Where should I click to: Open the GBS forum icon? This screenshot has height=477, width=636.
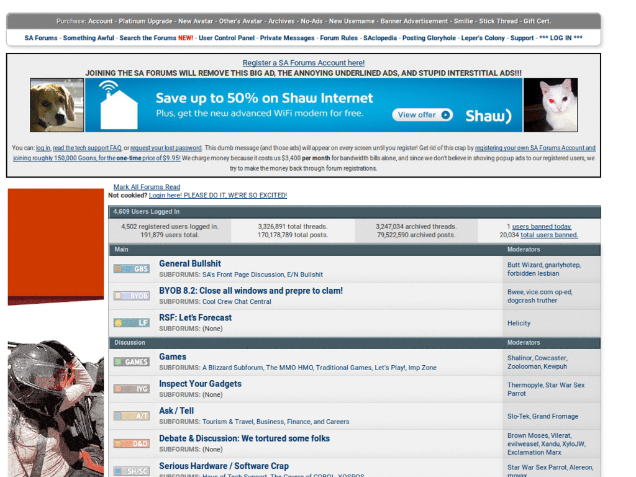132,269
